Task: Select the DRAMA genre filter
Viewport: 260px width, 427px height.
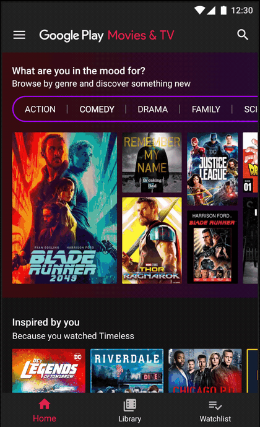Action: [153, 109]
